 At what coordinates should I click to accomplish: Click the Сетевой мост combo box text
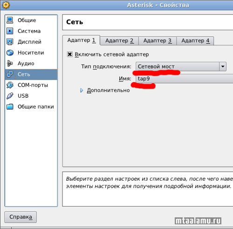(x=156, y=67)
